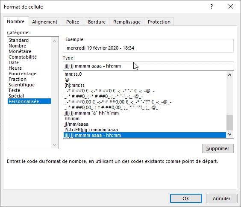Select the @ text format

coord(144,80)
